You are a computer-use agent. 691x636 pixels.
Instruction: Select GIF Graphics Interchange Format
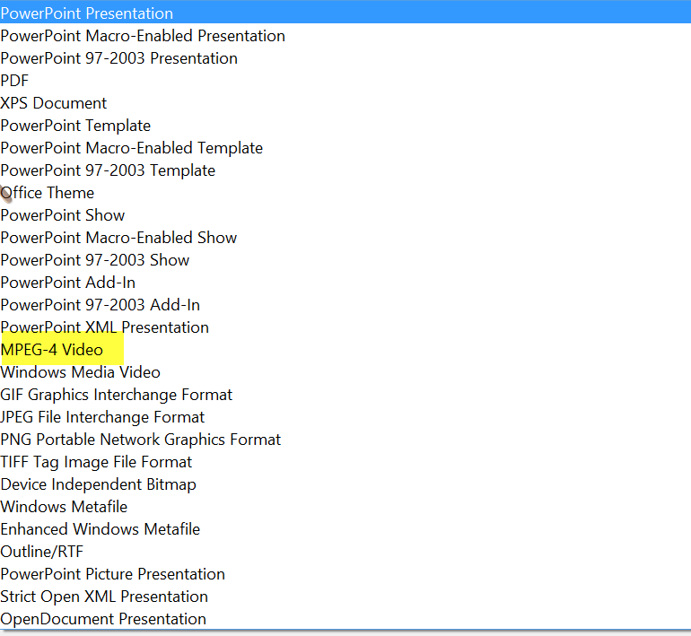pos(345,395)
